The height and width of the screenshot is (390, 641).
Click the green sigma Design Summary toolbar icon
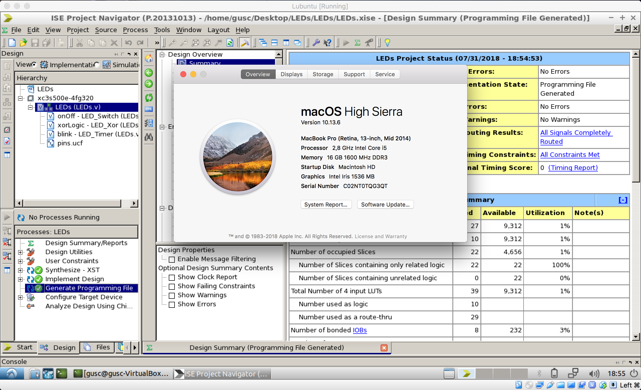tap(358, 42)
